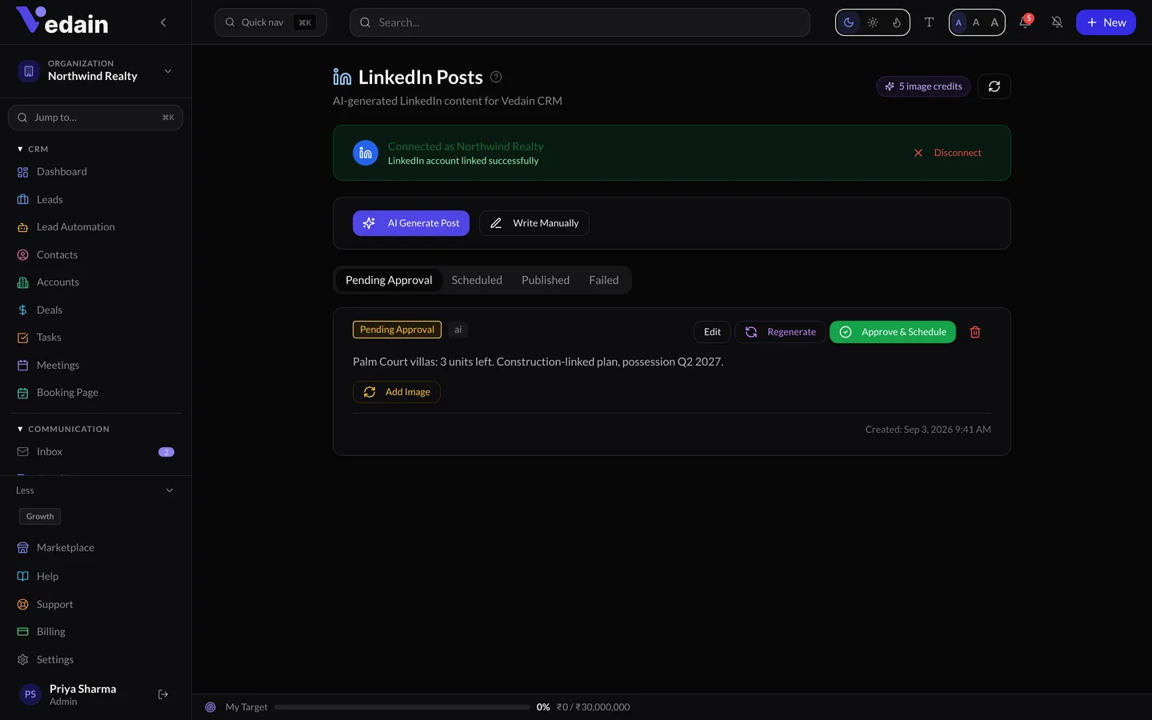Click the font style T icon
The height and width of the screenshot is (720, 1152).
[x=929, y=22]
